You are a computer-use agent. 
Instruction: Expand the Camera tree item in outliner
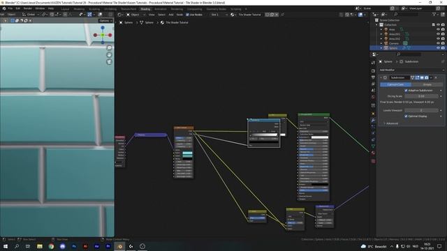(x=381, y=43)
